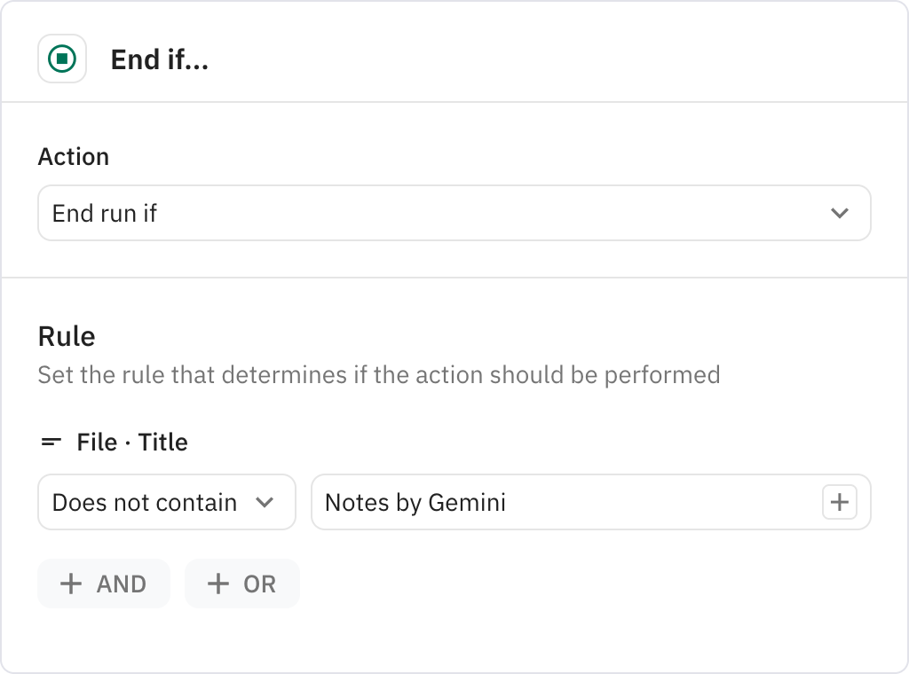Select the "End run if" text in Action field
Screen dimensions: 909x674
[x=105, y=213]
